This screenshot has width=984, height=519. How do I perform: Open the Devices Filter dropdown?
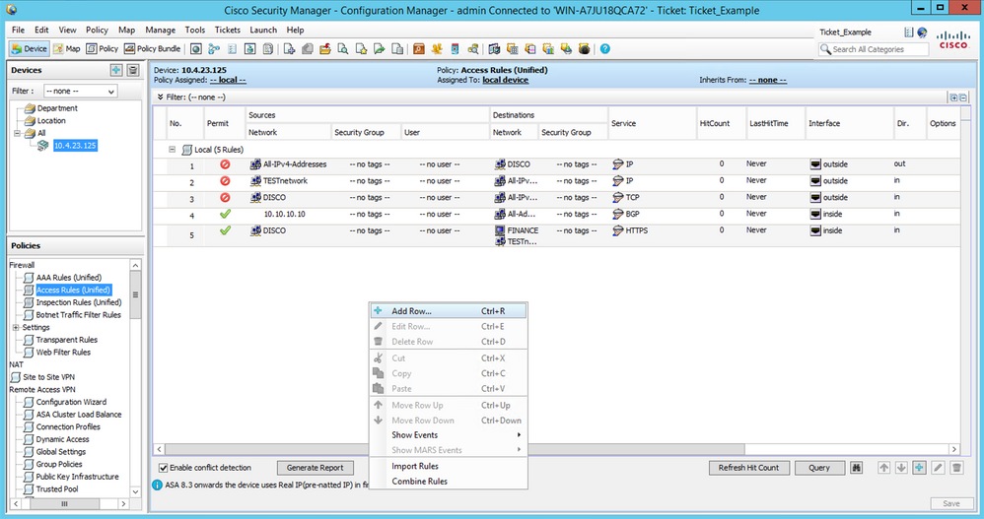point(80,92)
